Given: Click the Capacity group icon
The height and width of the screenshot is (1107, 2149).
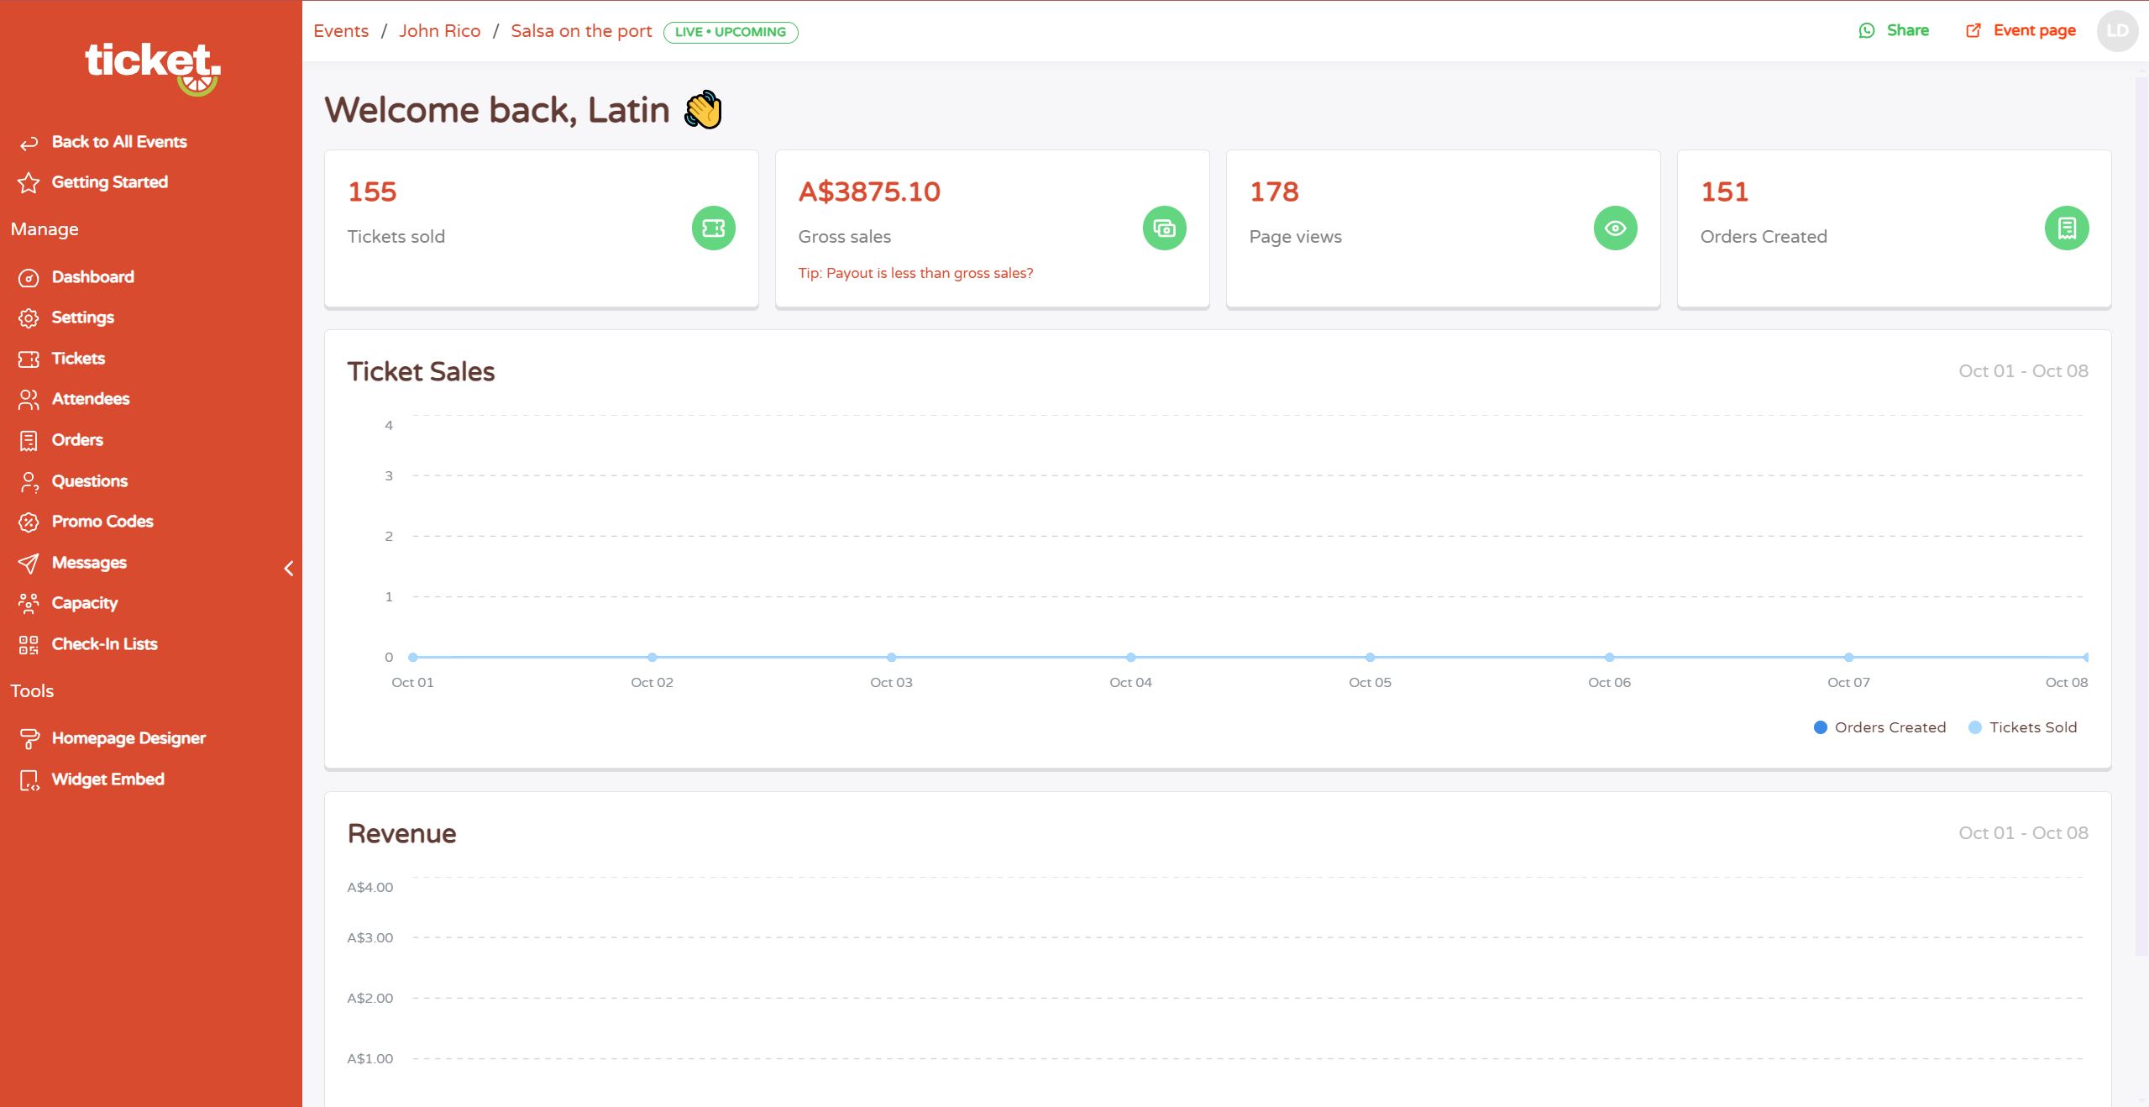Looking at the screenshot, I should [x=29, y=604].
